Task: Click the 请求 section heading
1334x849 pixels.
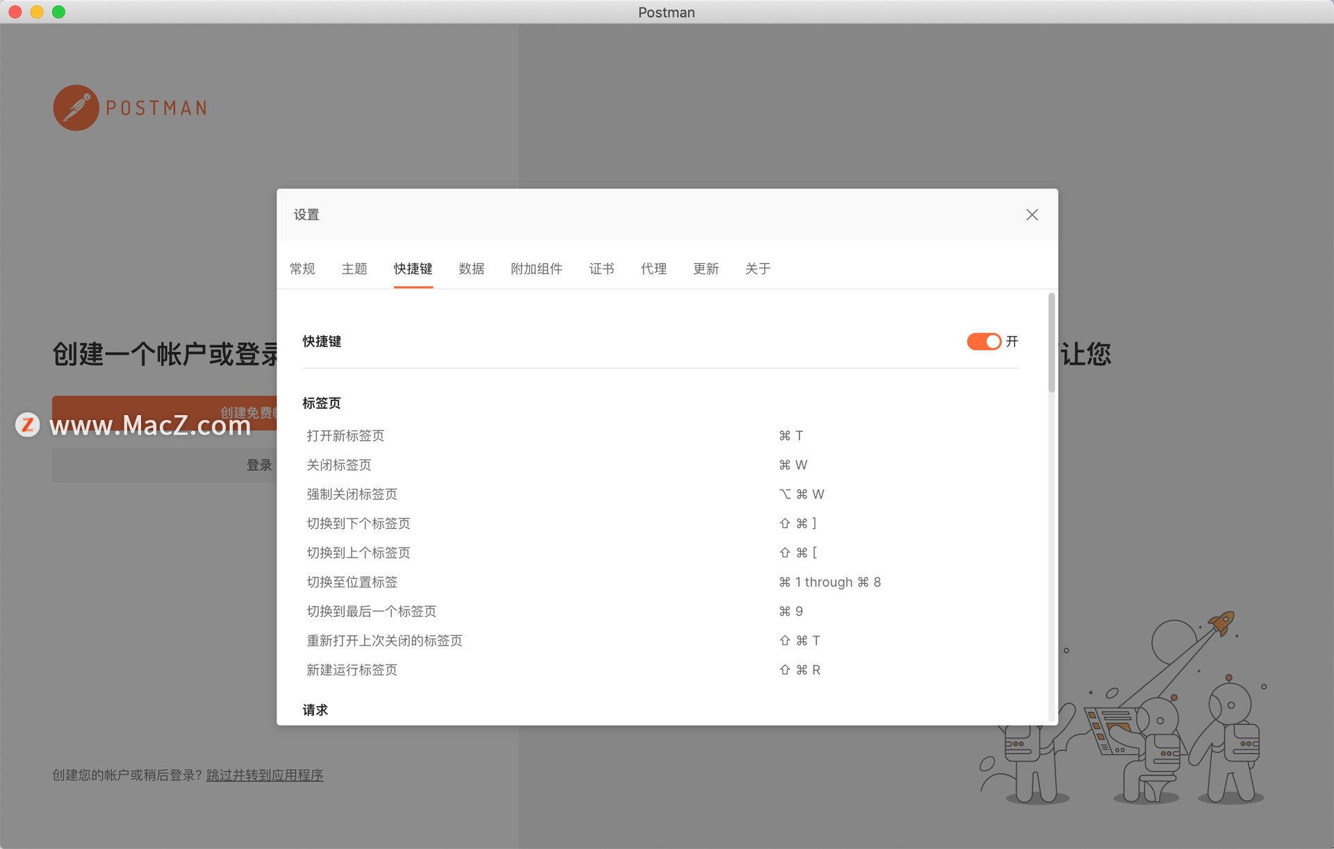Action: [x=315, y=710]
